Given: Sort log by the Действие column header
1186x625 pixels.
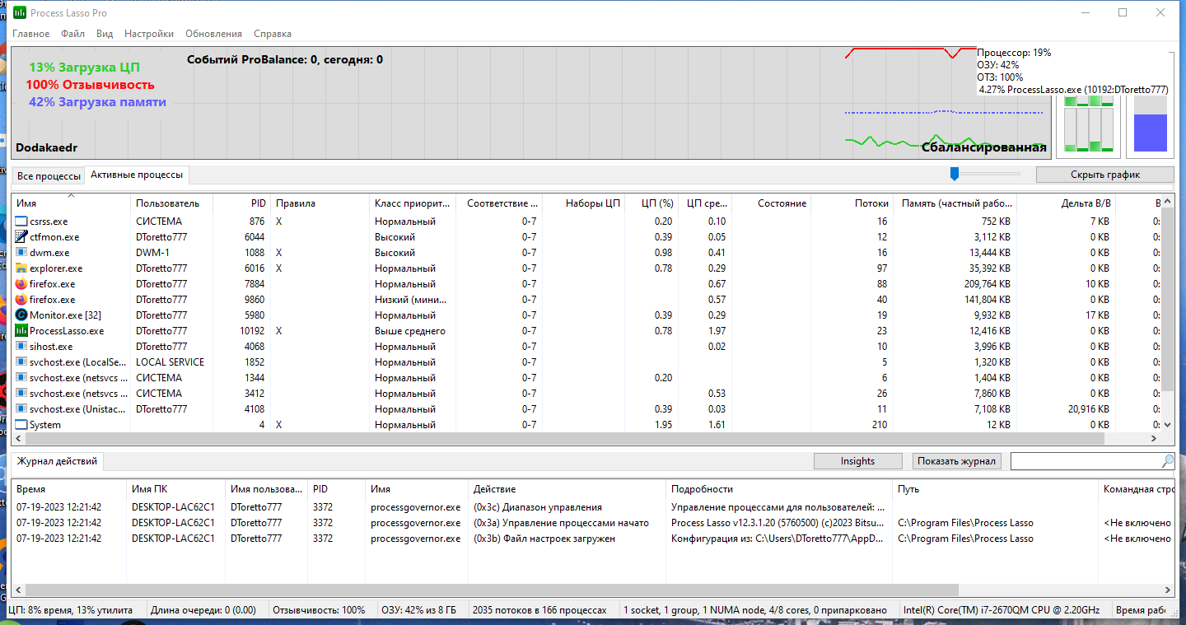Looking at the screenshot, I should click(567, 489).
